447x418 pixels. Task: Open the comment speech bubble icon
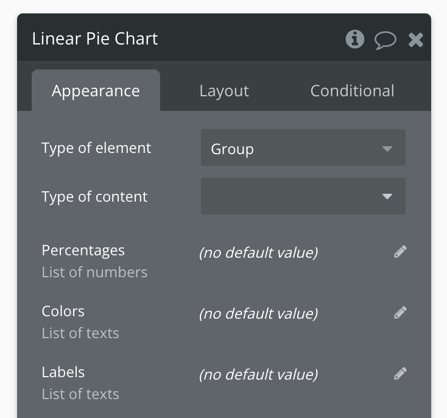[385, 40]
